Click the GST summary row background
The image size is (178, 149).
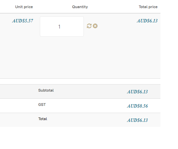coord(80,106)
